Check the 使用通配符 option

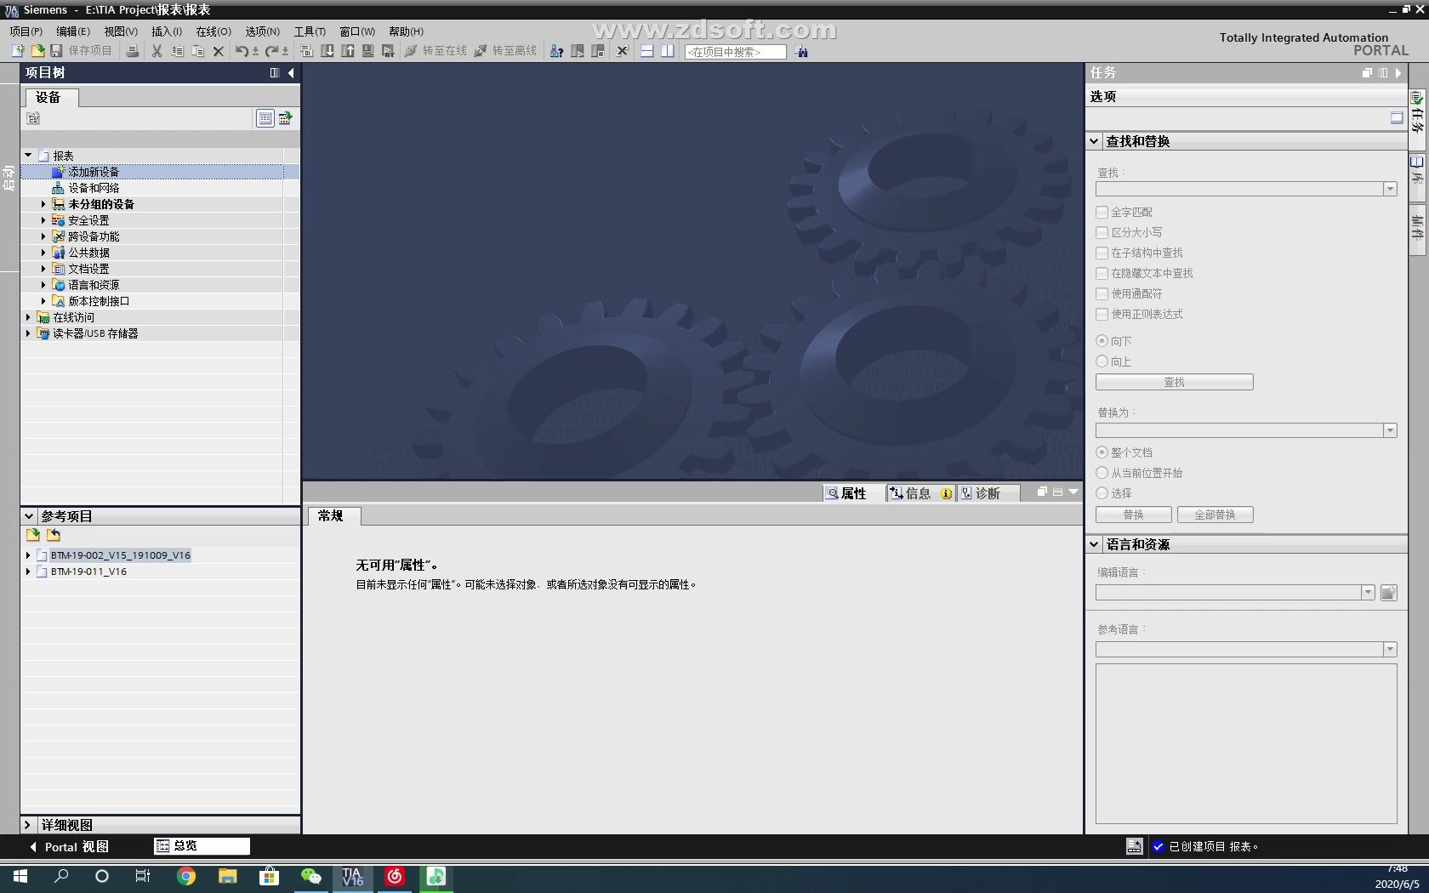tap(1102, 293)
